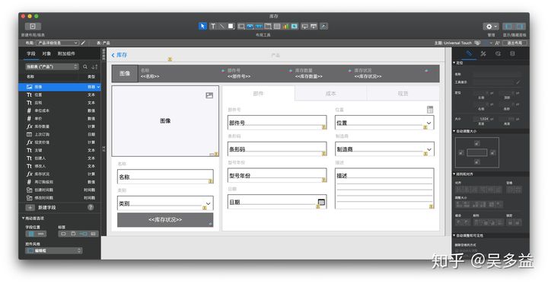Click the Format Painter tool
The height and width of the screenshot is (284, 548).
coord(324,26)
